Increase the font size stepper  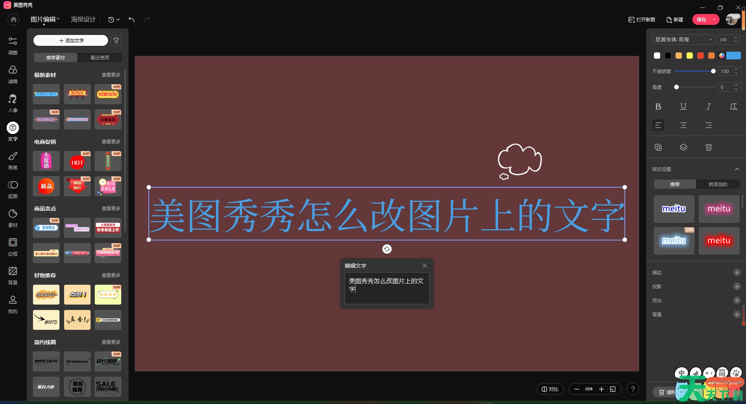point(736,38)
